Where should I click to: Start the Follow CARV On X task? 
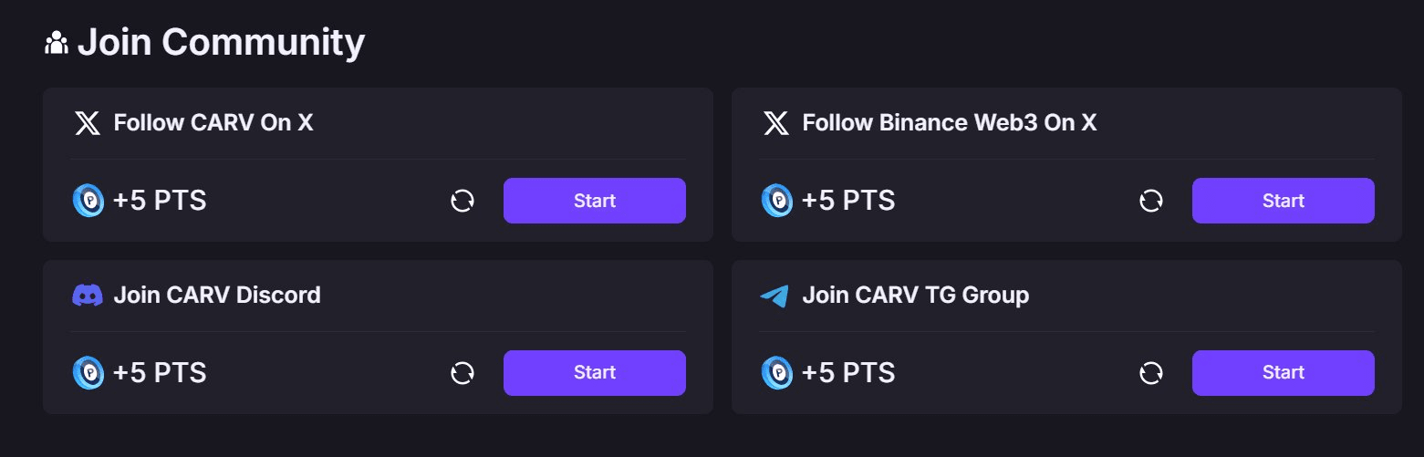click(x=595, y=201)
